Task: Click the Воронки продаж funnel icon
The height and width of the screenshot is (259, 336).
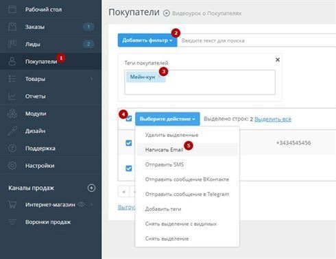Action: (x=12, y=222)
